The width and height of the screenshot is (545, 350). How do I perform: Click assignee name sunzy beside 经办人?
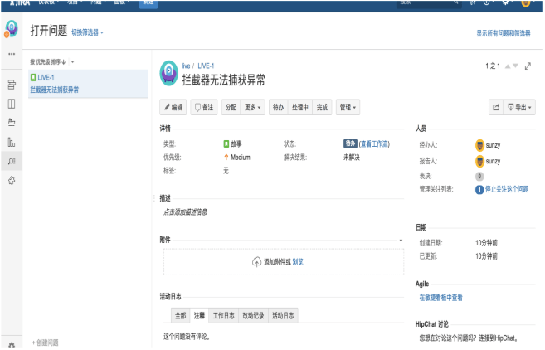tap(493, 145)
